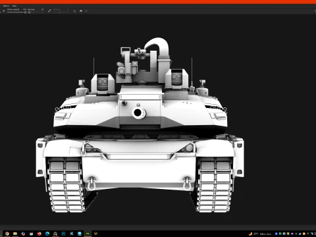The width and height of the screenshot is (316, 237).
Task: Click the bright eraser-like icon in top toolbar
Action: coord(81,11)
